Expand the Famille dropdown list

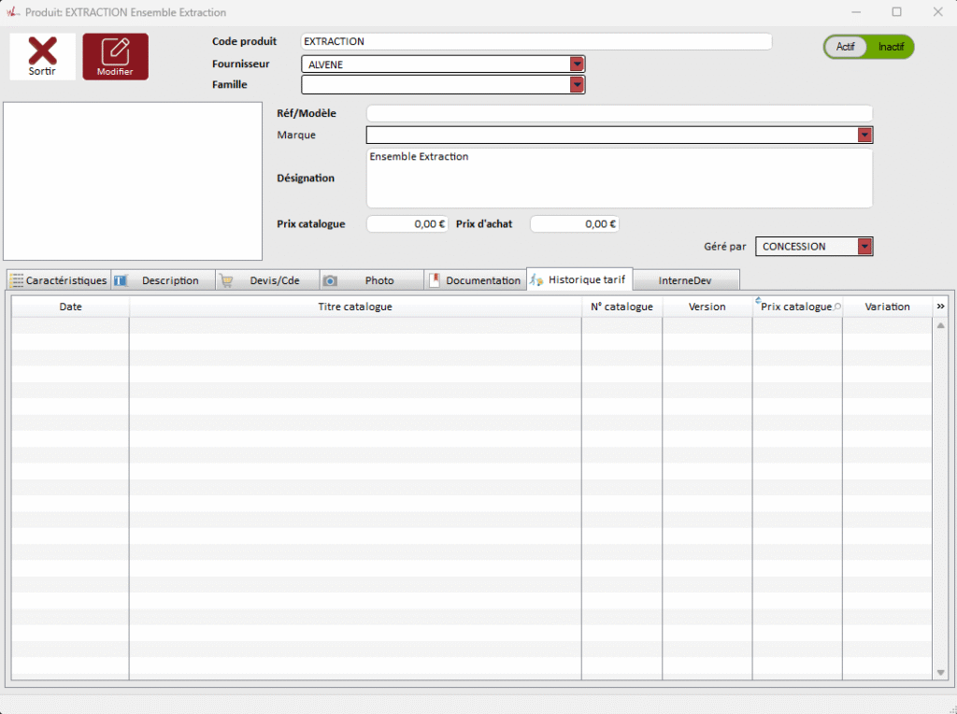tap(578, 85)
